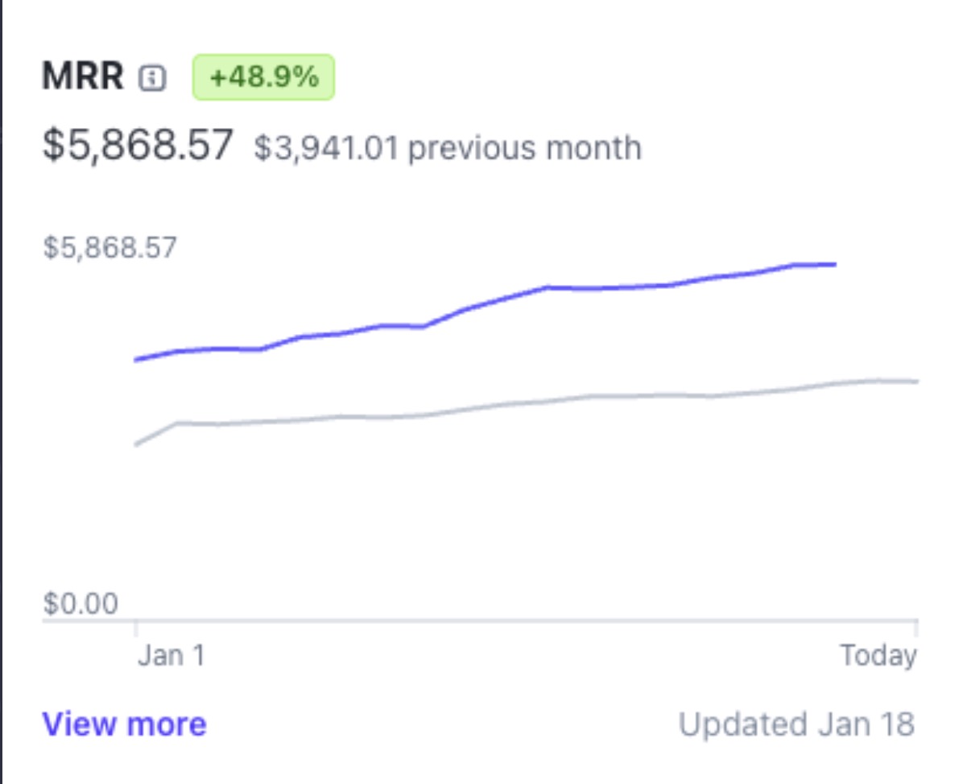
Task: Click the Updated Jan 18 timestamp
Action: (797, 723)
